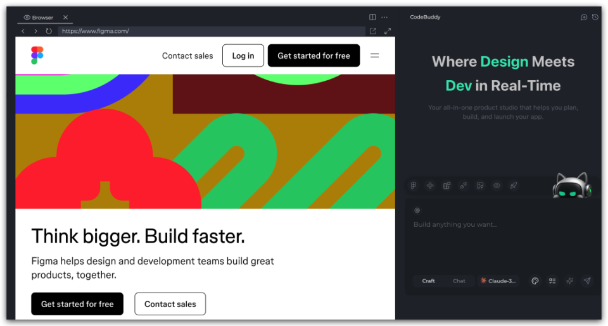Screen dimensions: 608x326
Task: Click Get started for free below headline
Action: [77, 304]
